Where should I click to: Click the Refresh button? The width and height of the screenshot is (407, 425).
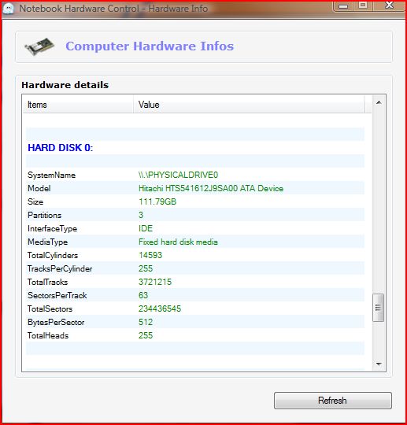pos(333,401)
